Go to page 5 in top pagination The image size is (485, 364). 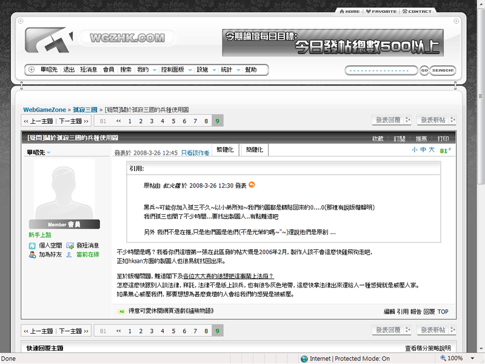coord(173,121)
